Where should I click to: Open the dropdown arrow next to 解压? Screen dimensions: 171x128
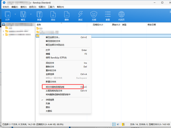click(31, 14)
